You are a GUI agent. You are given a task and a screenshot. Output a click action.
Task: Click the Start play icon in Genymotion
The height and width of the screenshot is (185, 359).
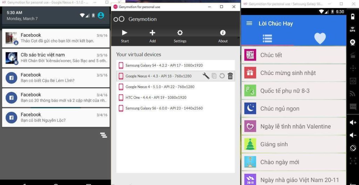point(124,33)
